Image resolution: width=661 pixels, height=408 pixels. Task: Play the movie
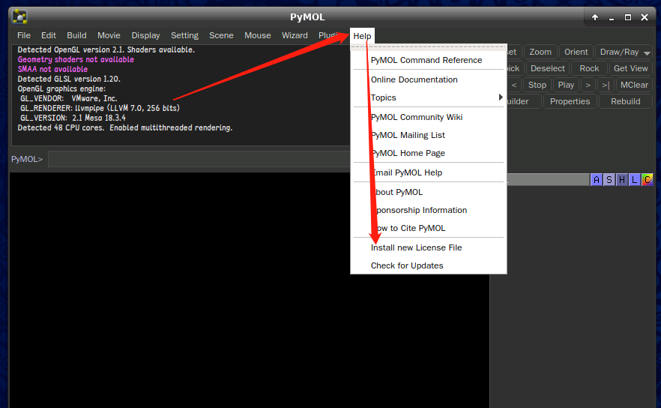[x=566, y=85]
